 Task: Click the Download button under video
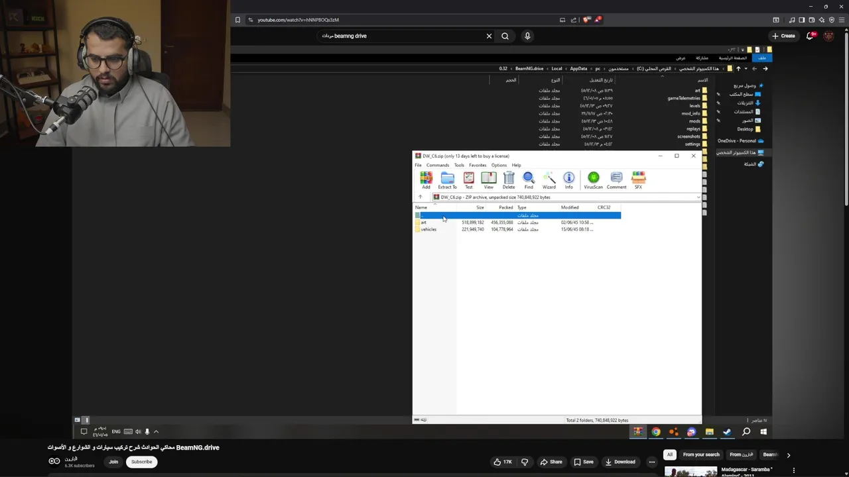coord(620,462)
